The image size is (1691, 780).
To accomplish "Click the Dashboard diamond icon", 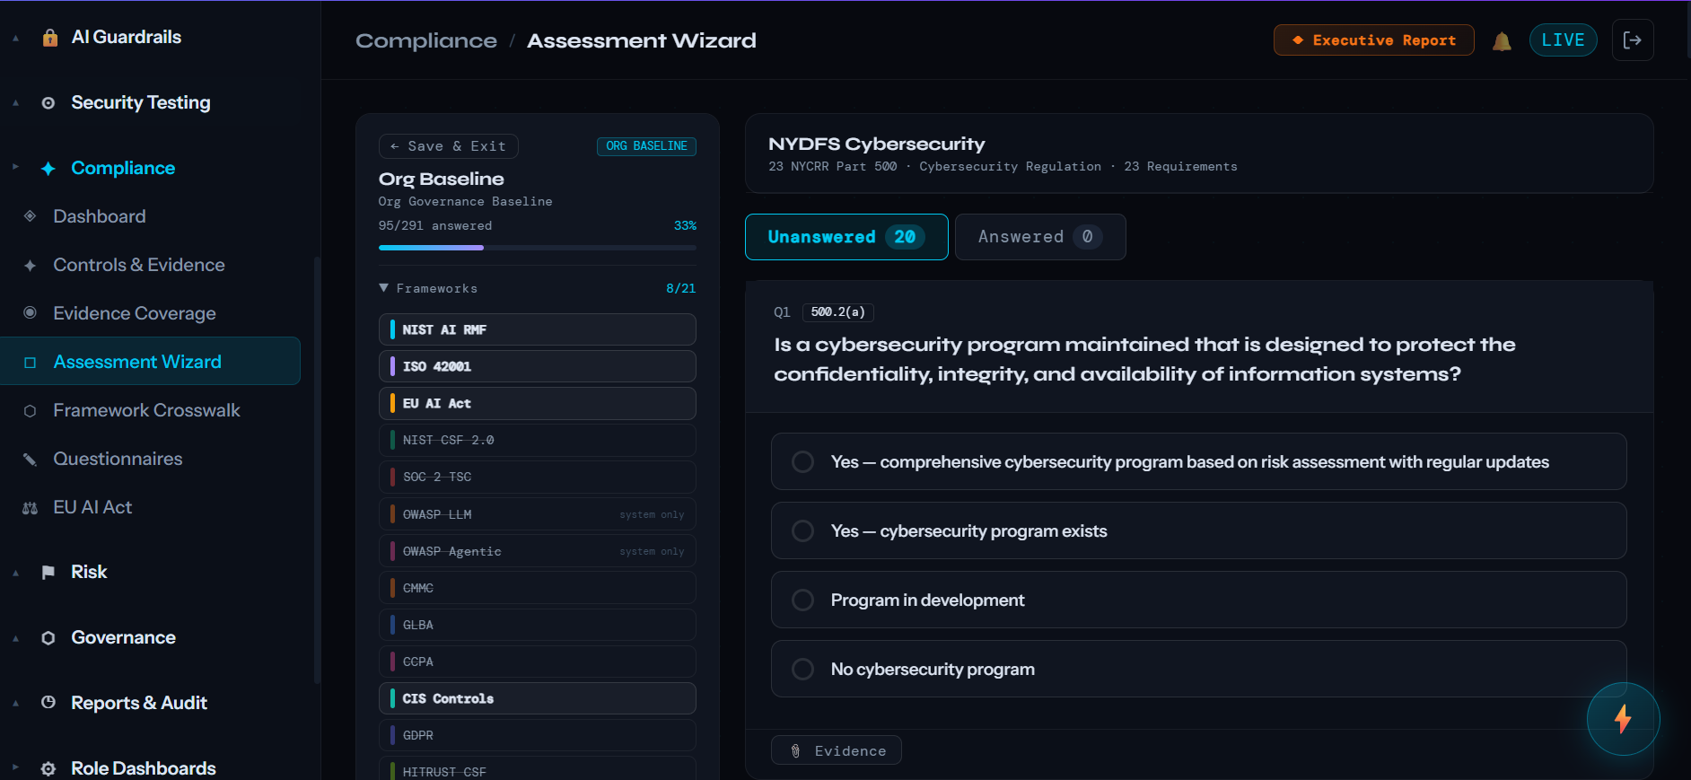I will (x=31, y=216).
